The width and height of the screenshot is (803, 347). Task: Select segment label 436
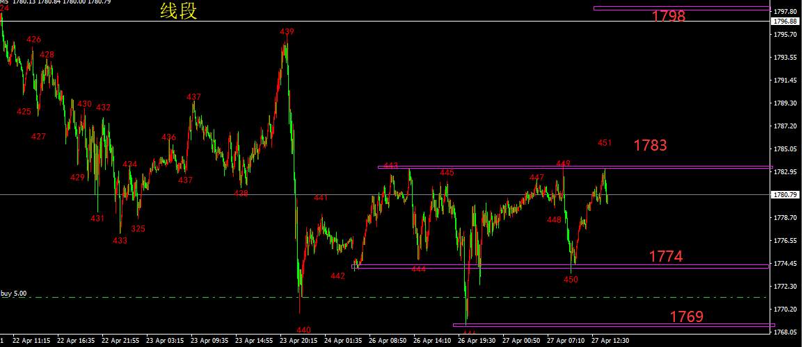point(169,137)
